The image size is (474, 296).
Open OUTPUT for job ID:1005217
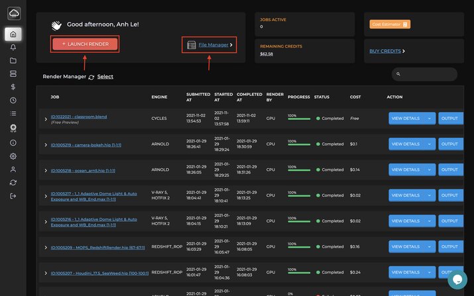[451, 195]
